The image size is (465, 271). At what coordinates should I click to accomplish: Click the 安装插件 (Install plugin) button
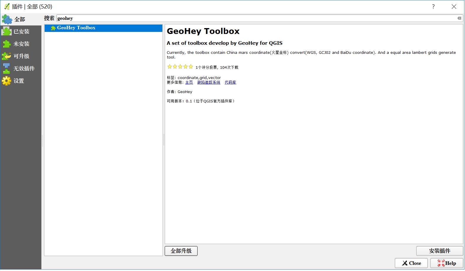point(439,251)
